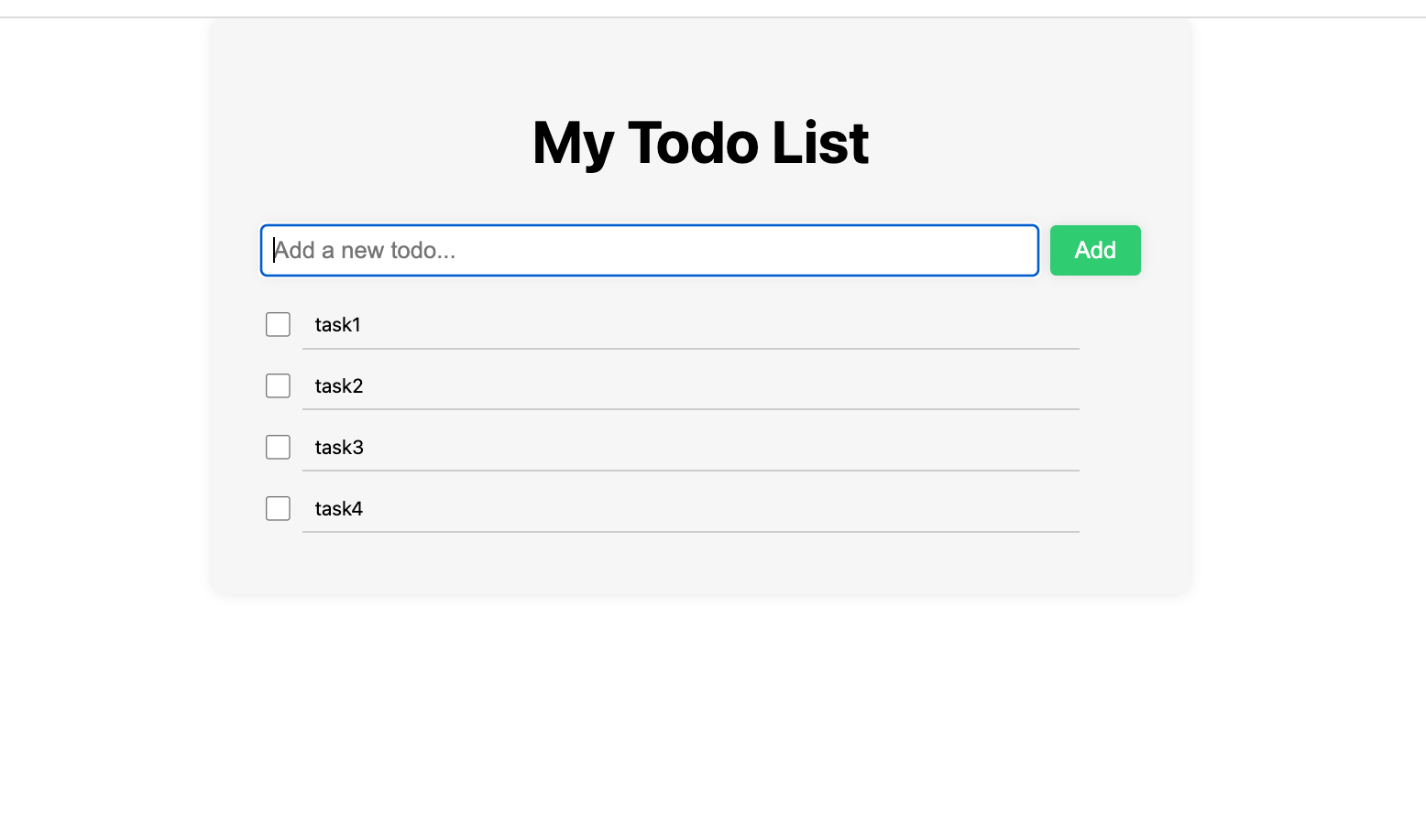Tick the checkbox next to task1
The width and height of the screenshot is (1426, 813).
278,324
